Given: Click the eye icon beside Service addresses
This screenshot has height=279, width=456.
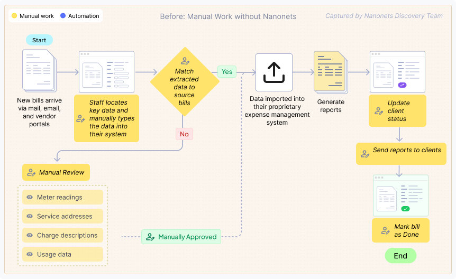Looking at the screenshot, I should 30,216.
